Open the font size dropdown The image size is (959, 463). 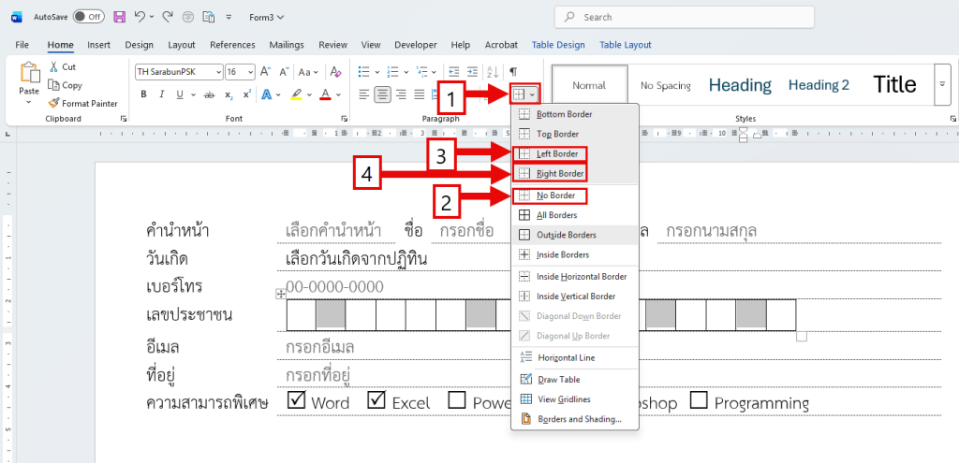(x=251, y=72)
